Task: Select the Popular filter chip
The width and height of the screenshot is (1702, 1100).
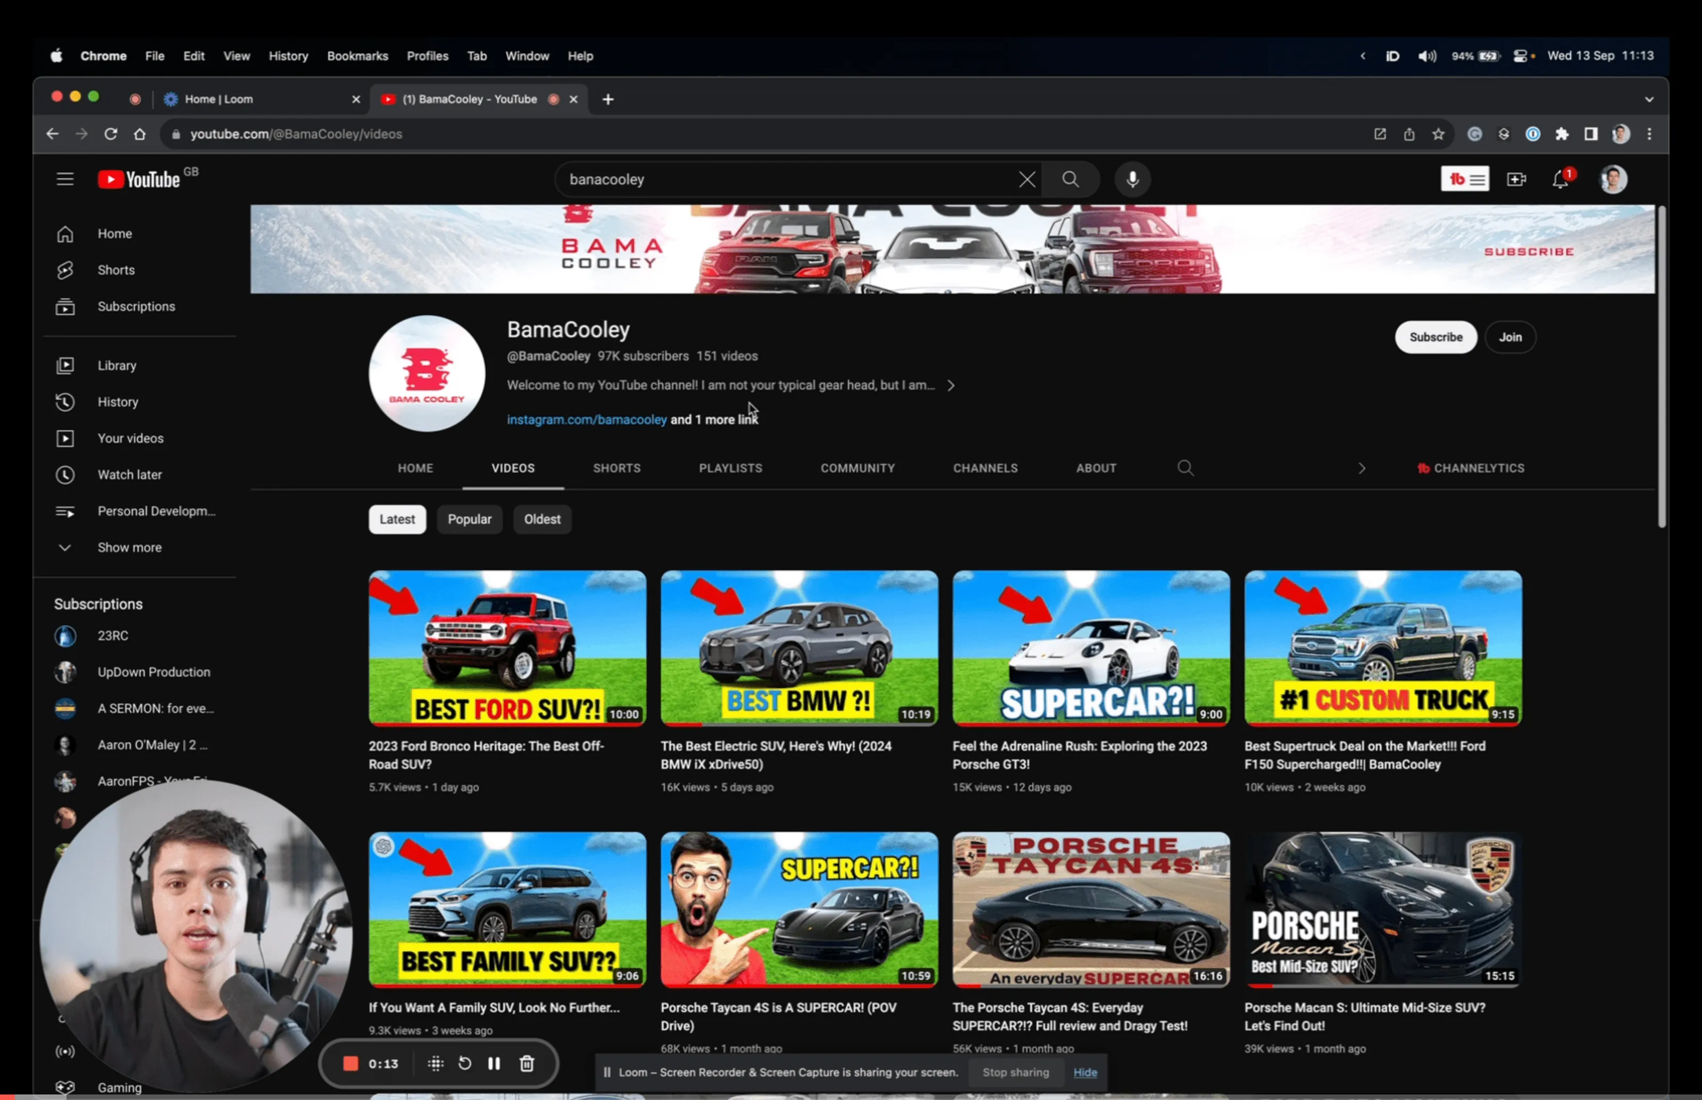Action: click(470, 519)
